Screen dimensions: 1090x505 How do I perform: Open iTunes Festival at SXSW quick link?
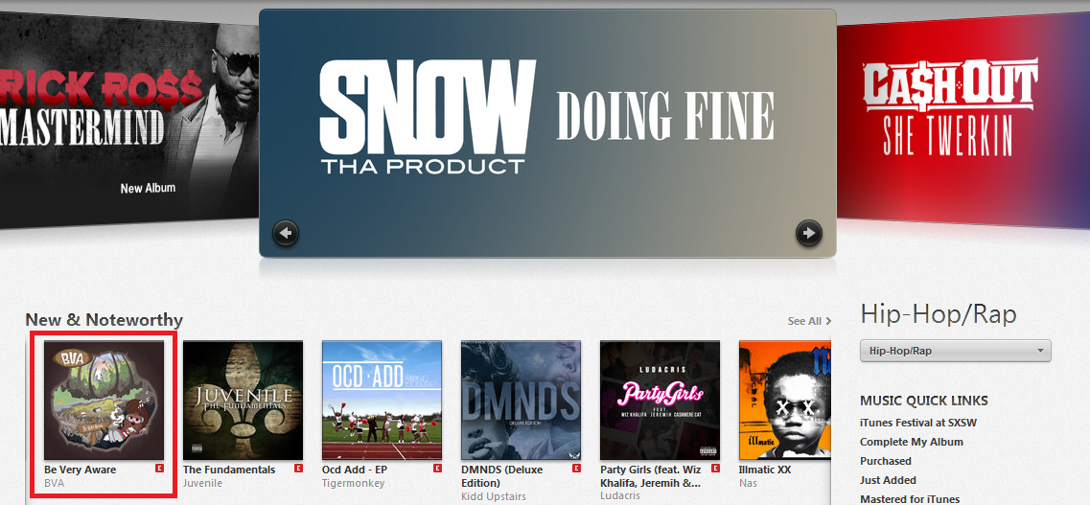[x=918, y=423]
